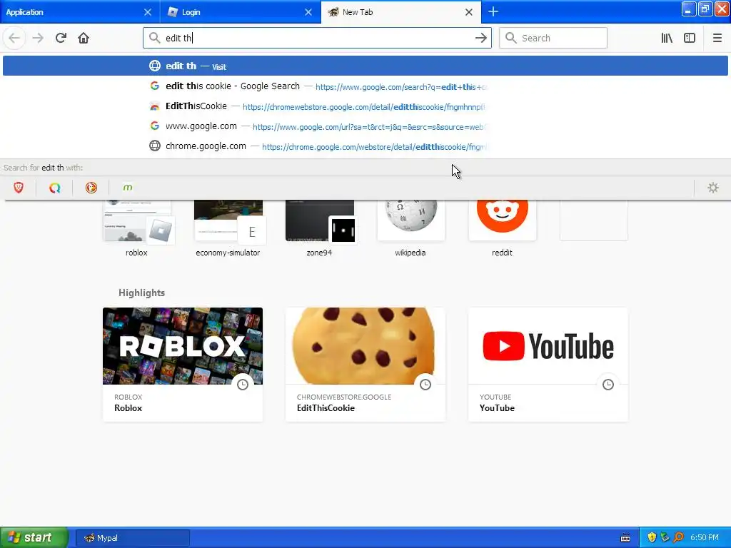Open the roblox top site tile
The width and height of the screenshot is (731, 548).
(x=136, y=228)
